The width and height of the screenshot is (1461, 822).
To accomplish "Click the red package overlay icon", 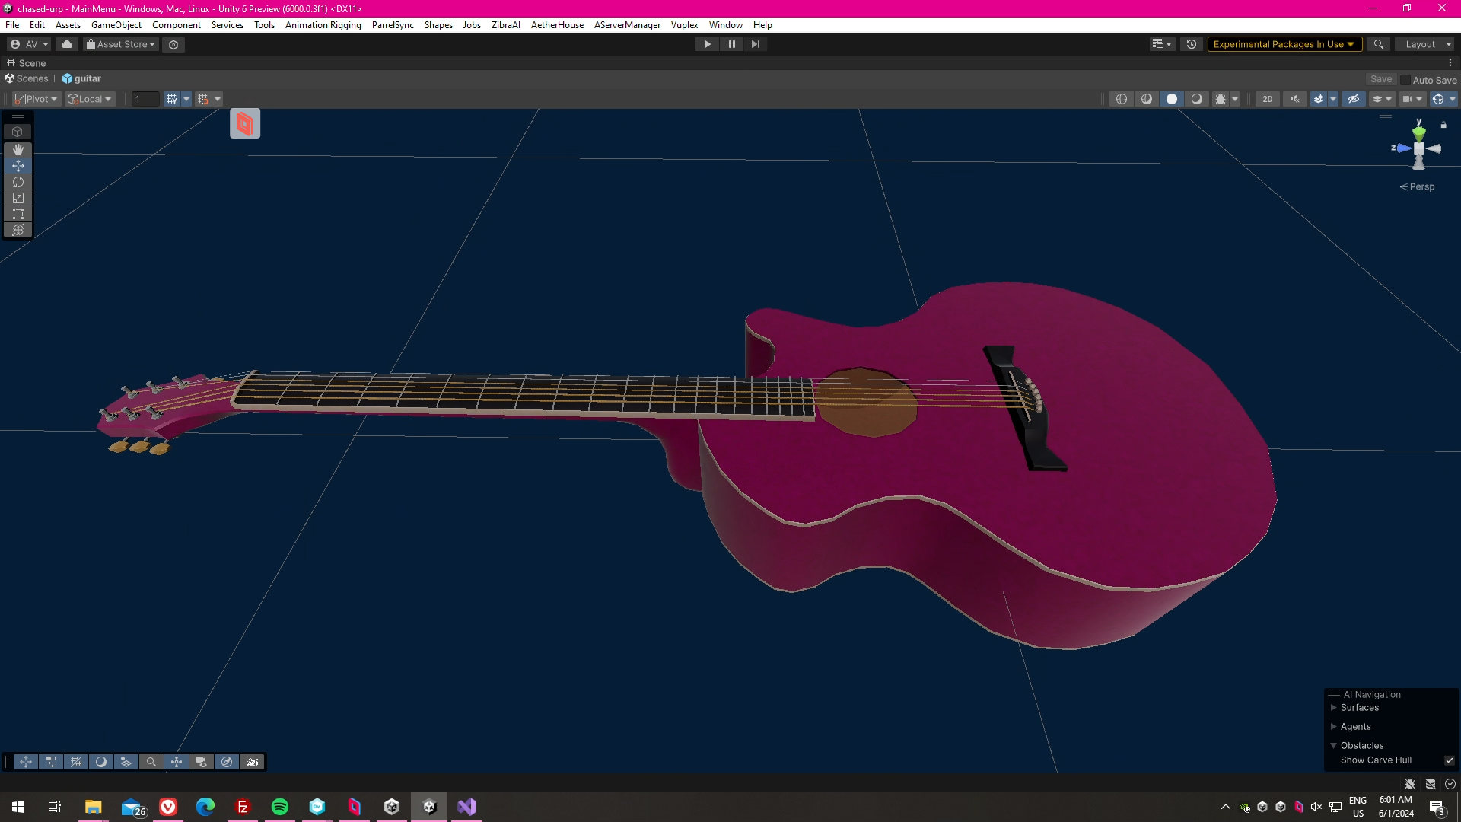I will 245,123.
